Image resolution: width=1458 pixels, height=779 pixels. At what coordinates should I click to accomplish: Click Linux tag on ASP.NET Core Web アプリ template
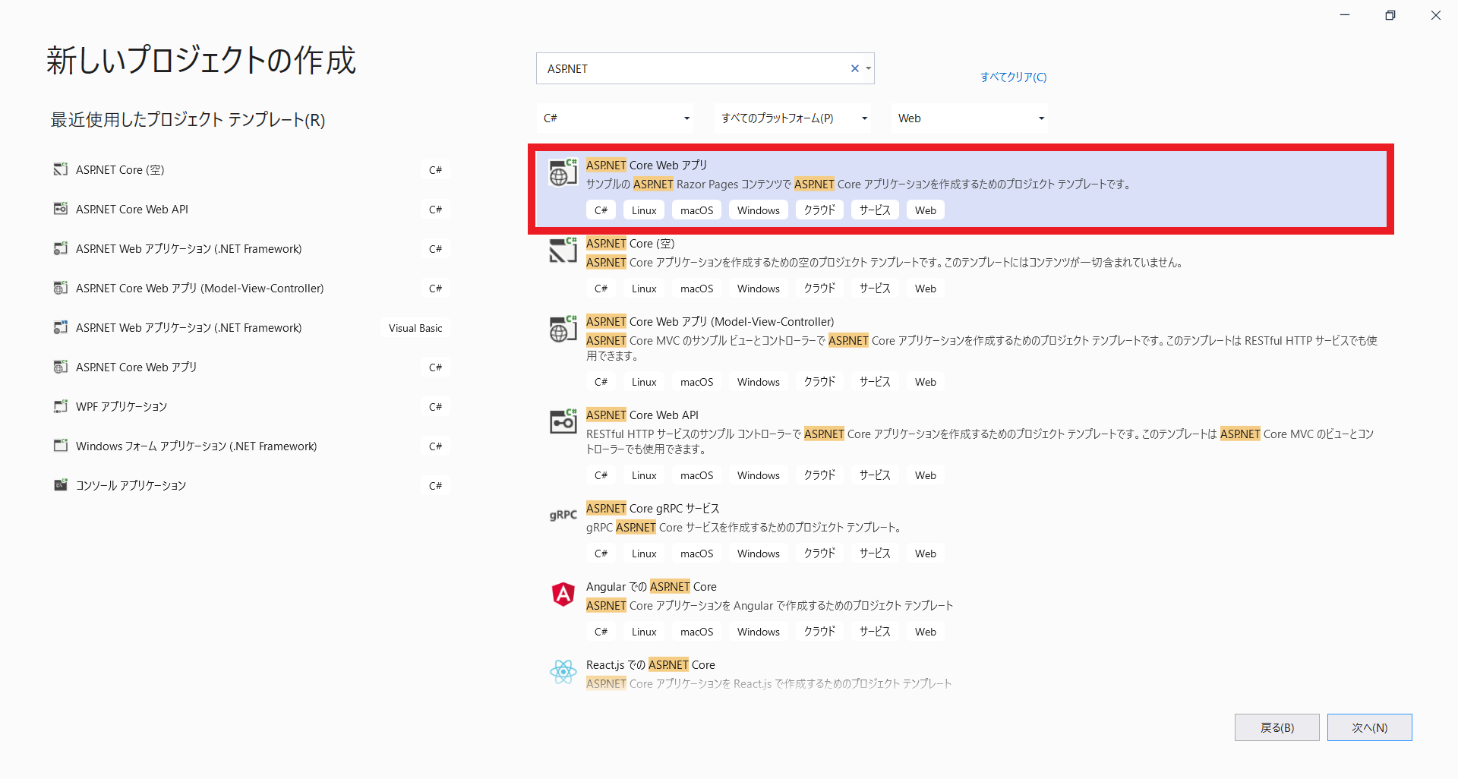pos(644,210)
